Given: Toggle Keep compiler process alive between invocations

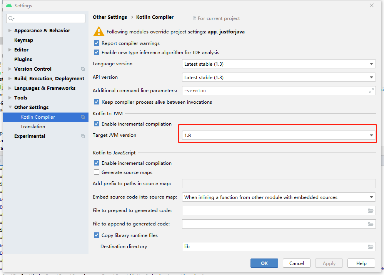Looking at the screenshot, I should pos(97,102).
